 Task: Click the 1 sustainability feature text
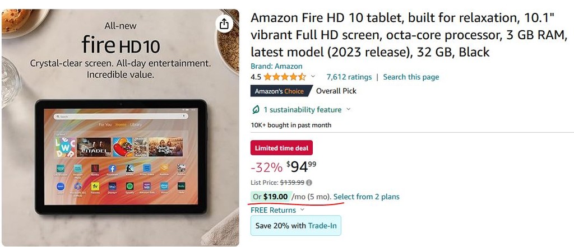click(302, 109)
